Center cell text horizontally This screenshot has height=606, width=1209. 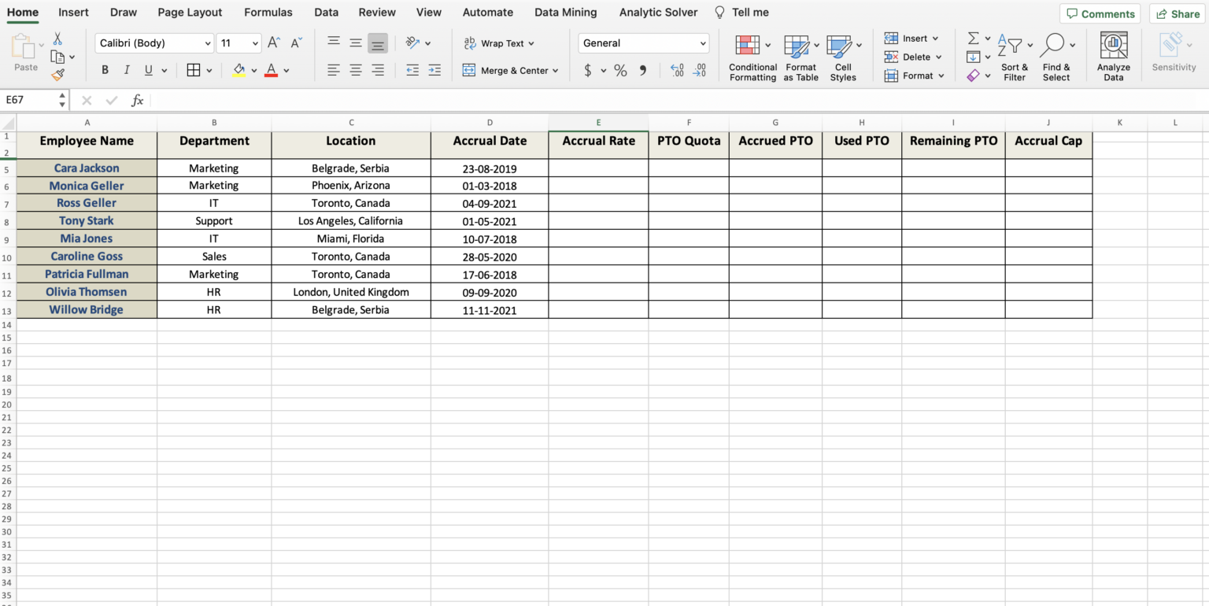click(x=356, y=70)
